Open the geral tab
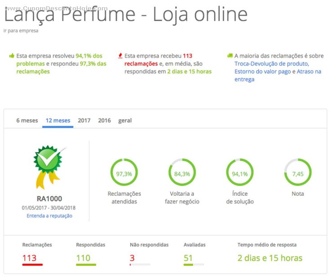331x277 pixels. point(125,121)
